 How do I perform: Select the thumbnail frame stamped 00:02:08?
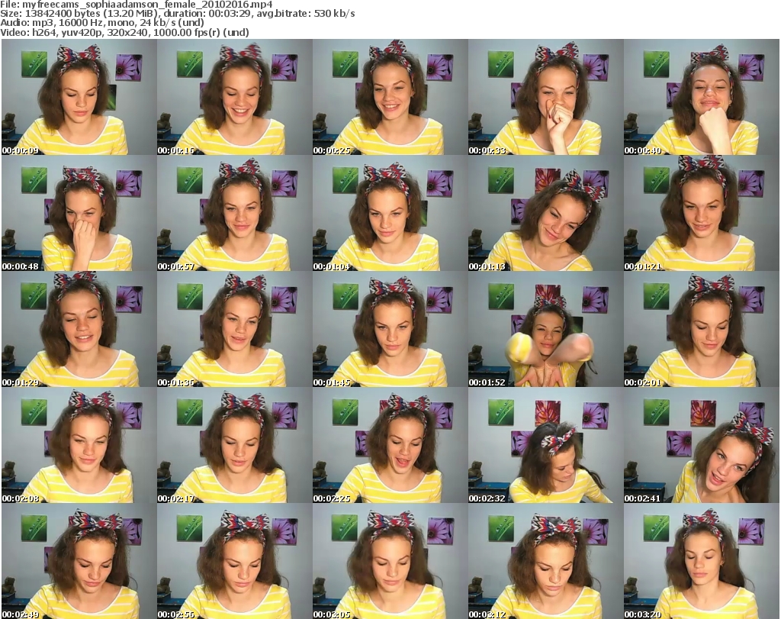(79, 446)
